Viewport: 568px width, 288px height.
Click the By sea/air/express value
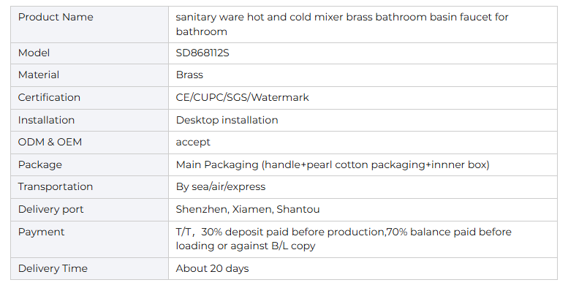(221, 187)
